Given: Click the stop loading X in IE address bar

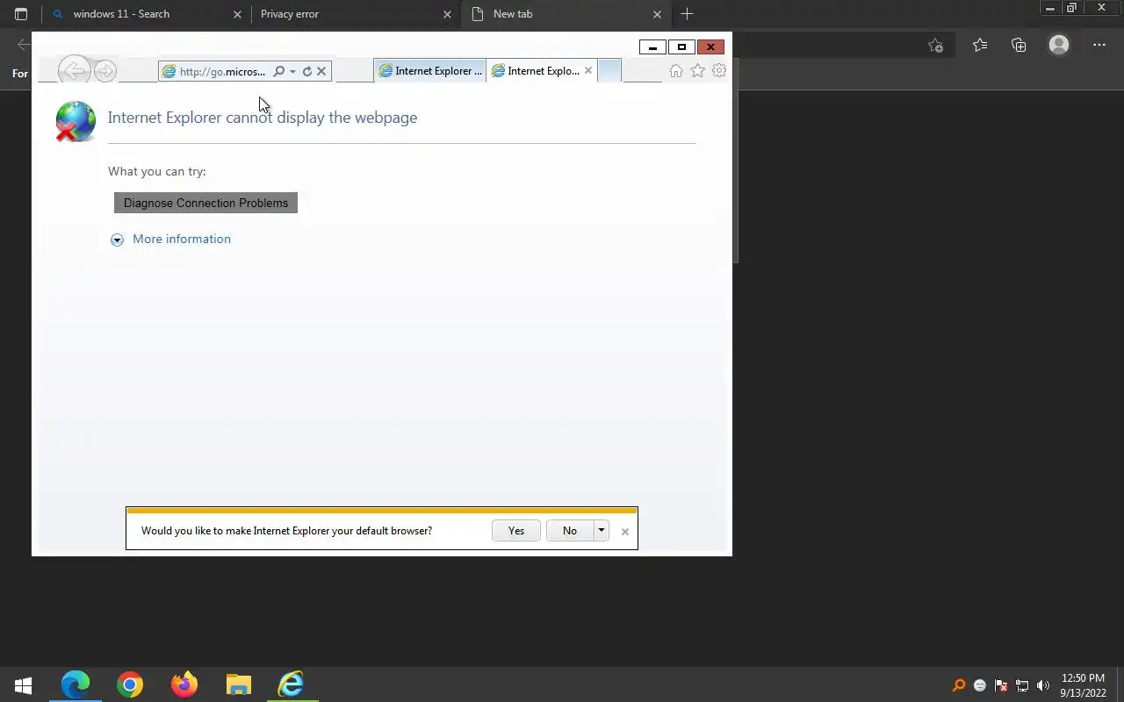Looking at the screenshot, I should pos(321,71).
